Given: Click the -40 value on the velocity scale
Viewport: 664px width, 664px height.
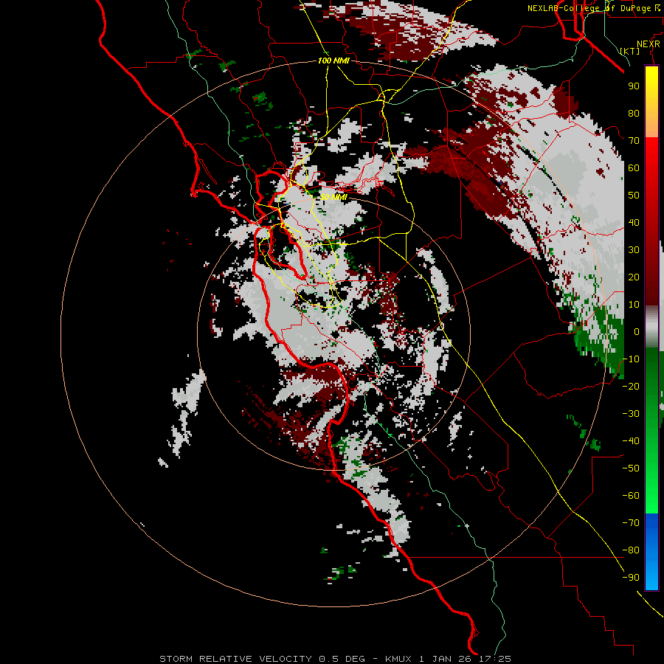Looking at the screenshot, I should pos(631,441).
